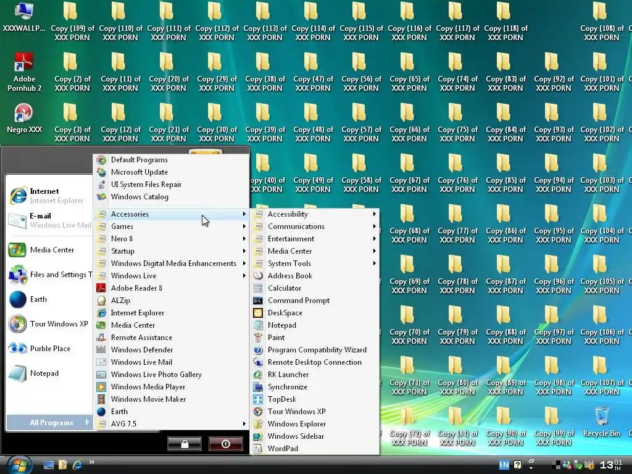Open Purble Place from Start menu
632x474 pixels.
click(x=49, y=349)
